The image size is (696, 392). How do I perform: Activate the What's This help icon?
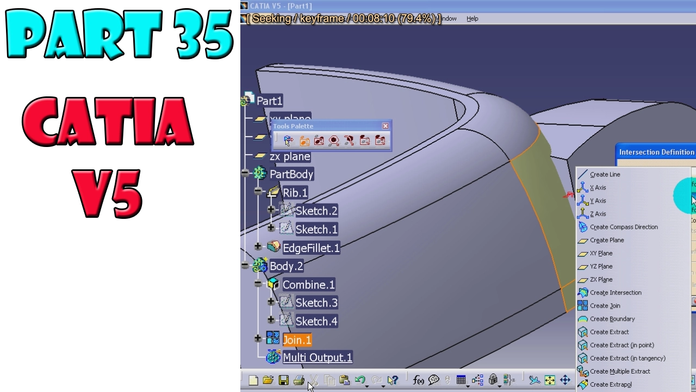(393, 380)
